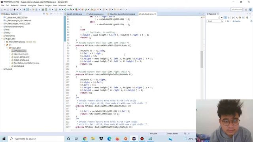Fold the comment block at line 113
Image resolution: width=253 pixels, height=142 pixels.
coord(70,98)
